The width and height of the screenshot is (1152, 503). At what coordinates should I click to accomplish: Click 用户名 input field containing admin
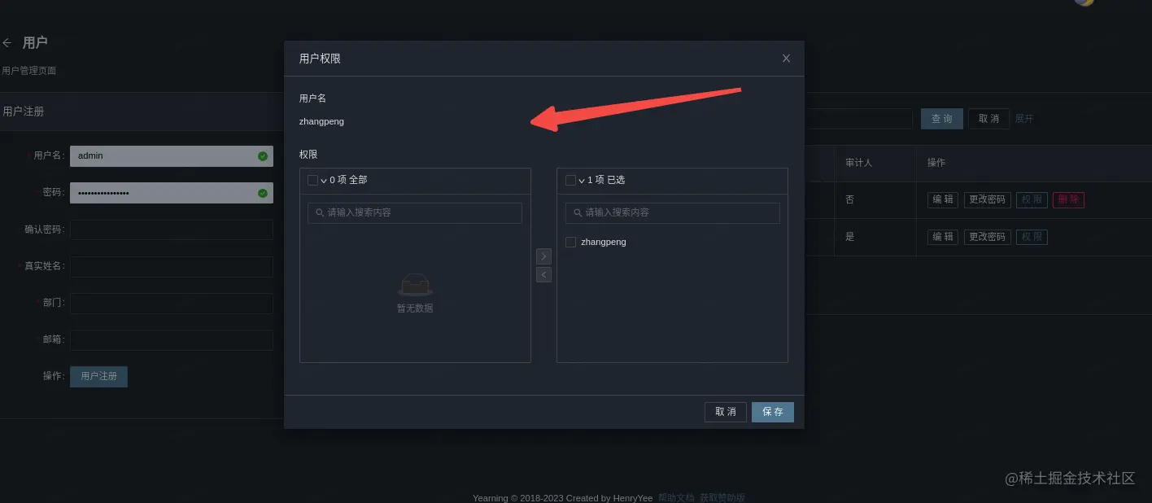click(x=172, y=155)
